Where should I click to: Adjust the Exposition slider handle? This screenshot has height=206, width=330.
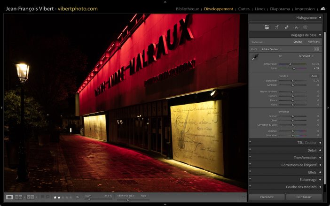[x=292, y=81]
